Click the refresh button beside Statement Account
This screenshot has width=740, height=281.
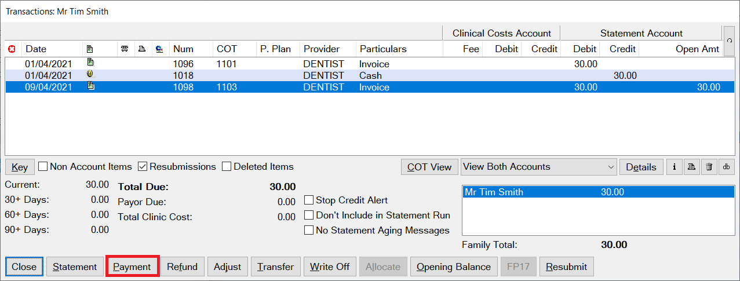729,41
